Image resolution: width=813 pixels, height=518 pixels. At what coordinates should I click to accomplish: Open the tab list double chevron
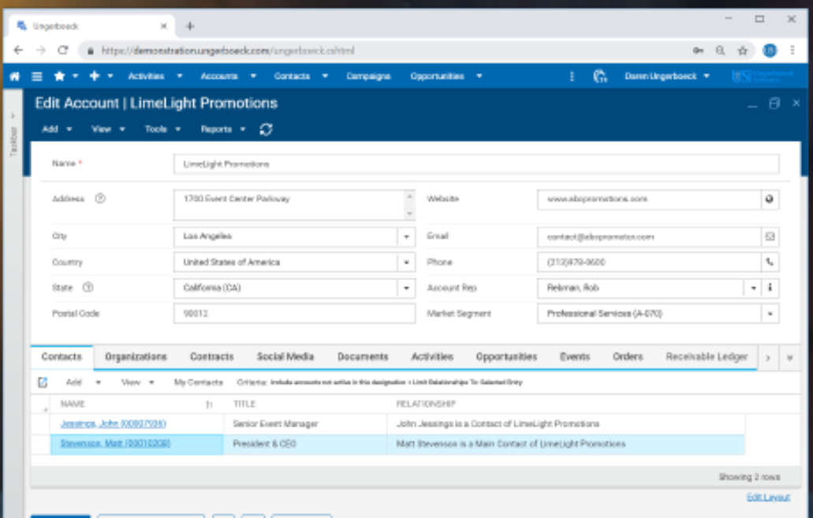point(789,357)
